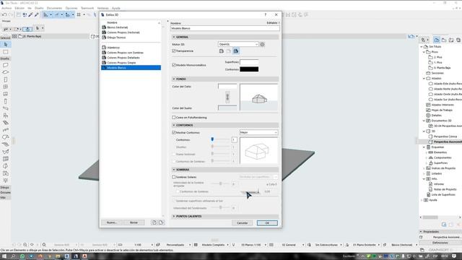The image size is (462, 260).
Task: Select the Marquee tool in the toolbox
Action: tap(6, 52)
